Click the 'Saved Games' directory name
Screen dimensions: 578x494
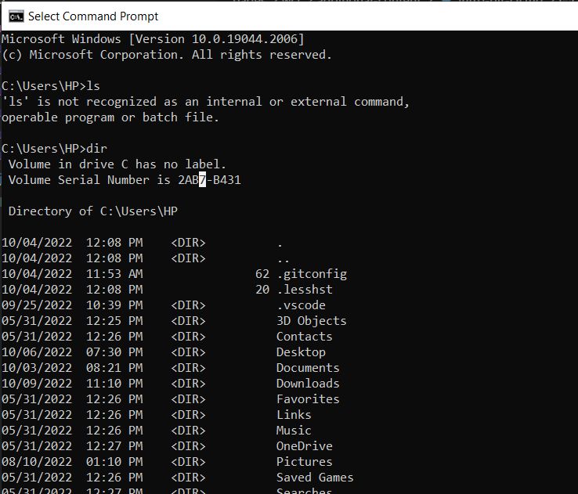tap(315, 478)
